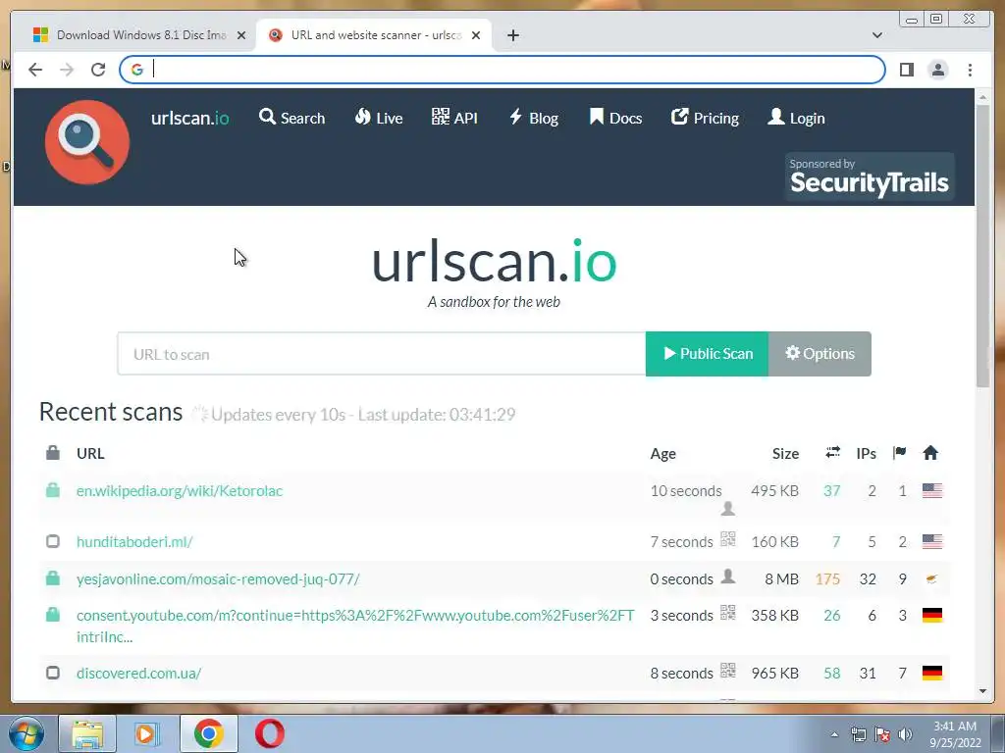
Task: Open the Live nav item
Action: point(378,118)
